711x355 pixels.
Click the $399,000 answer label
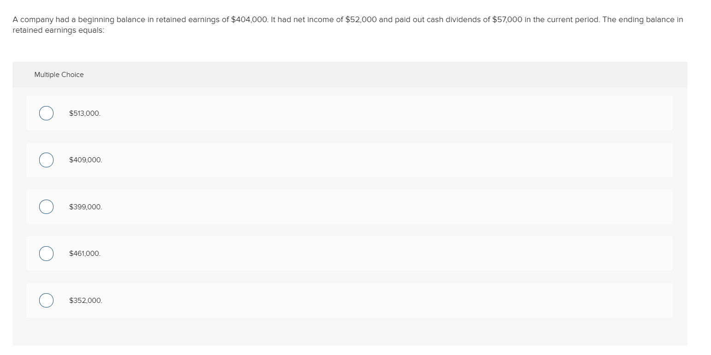[86, 207]
